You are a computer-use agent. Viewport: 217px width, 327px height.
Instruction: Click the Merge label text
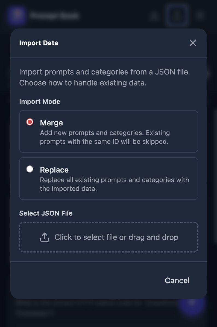click(x=51, y=123)
